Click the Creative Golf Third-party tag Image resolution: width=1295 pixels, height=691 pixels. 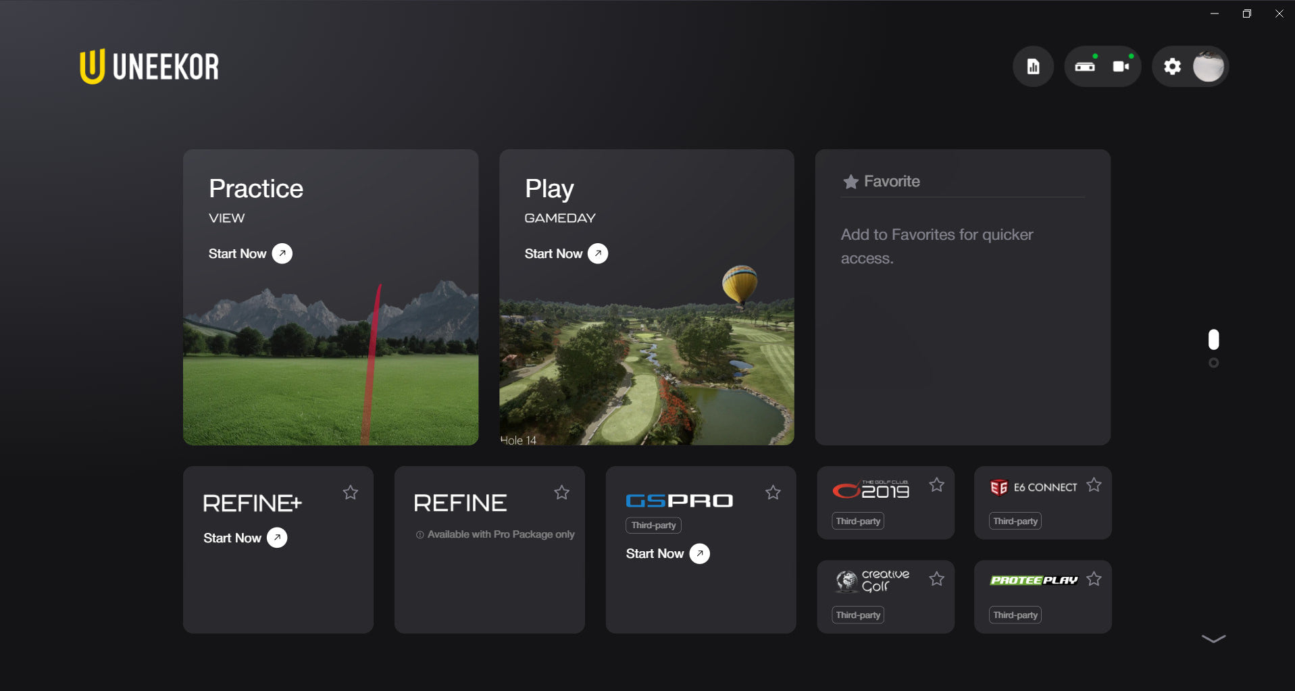[x=858, y=615]
